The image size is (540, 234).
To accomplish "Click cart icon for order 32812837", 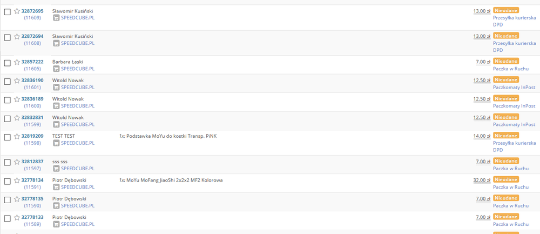I will (56, 169).
